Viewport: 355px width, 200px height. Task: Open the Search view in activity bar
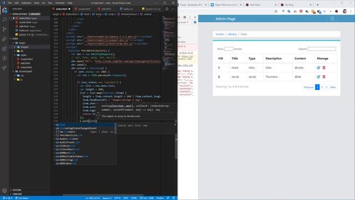(x=4, y=19)
